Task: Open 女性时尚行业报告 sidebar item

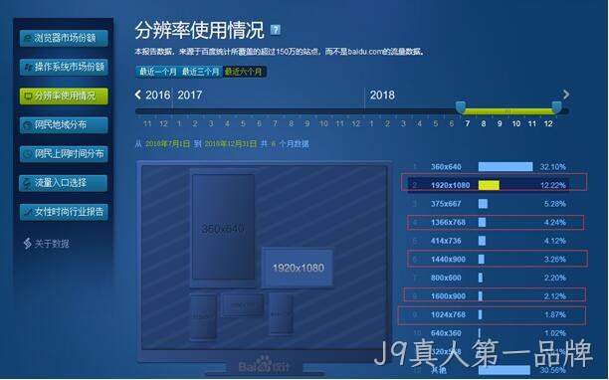Action: pyautogui.click(x=64, y=212)
